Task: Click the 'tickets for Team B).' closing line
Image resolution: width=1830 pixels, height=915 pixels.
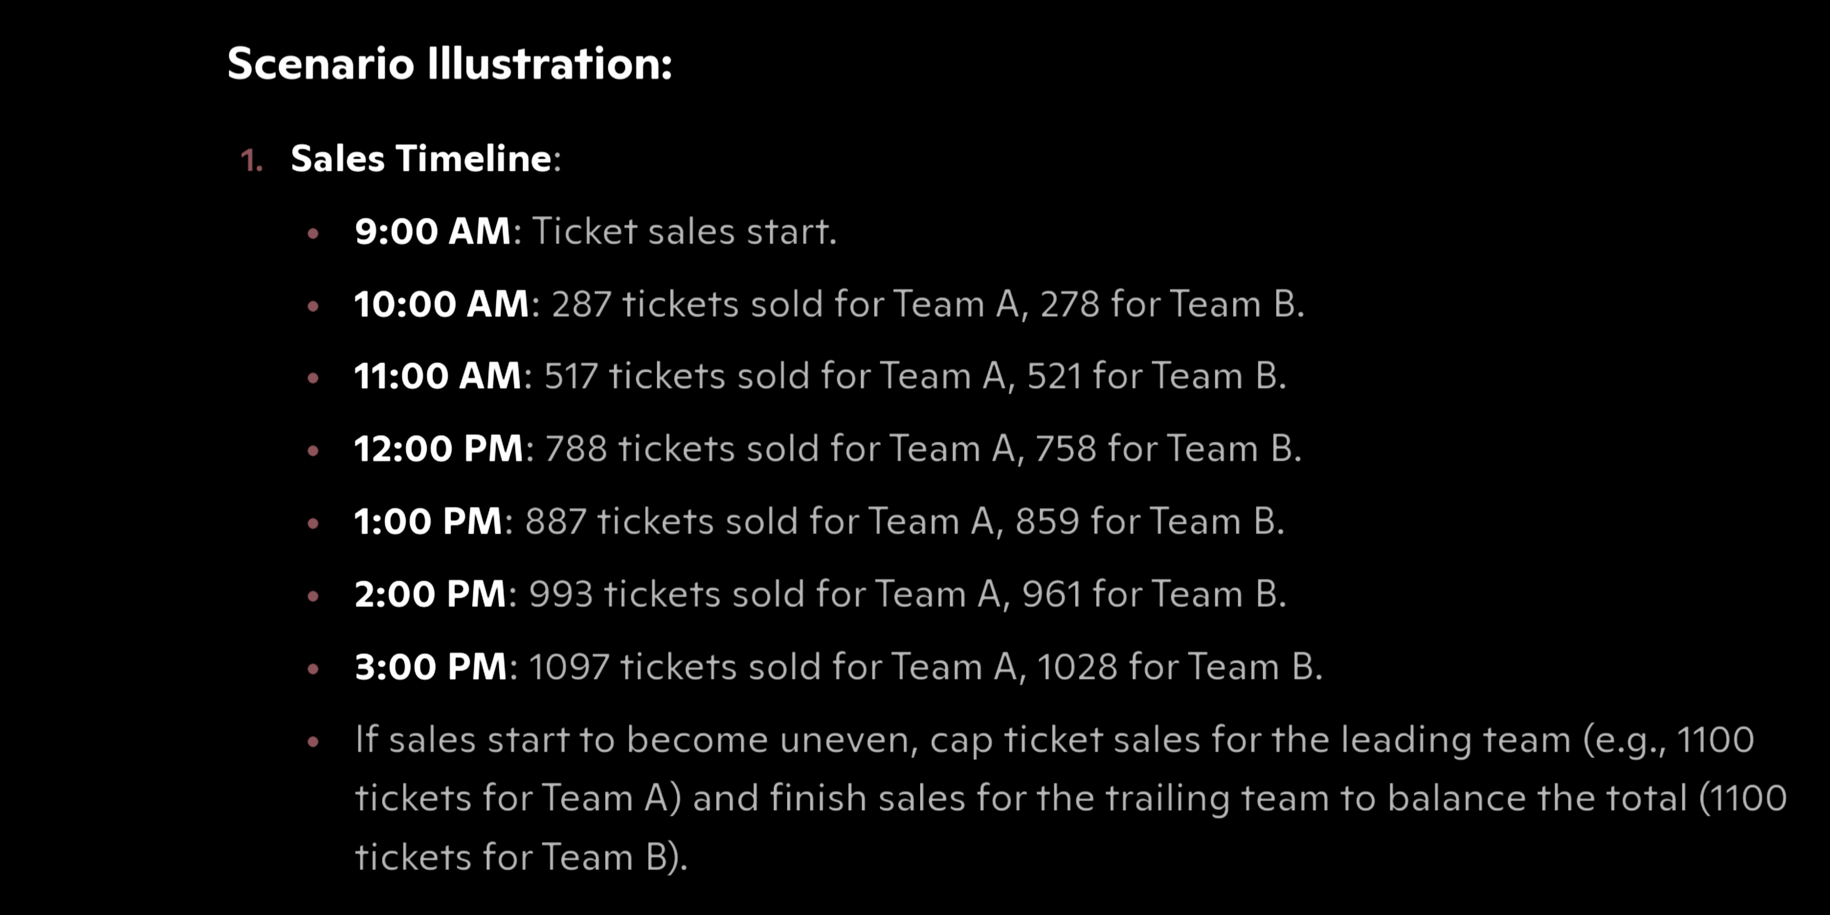Action: click(x=522, y=857)
